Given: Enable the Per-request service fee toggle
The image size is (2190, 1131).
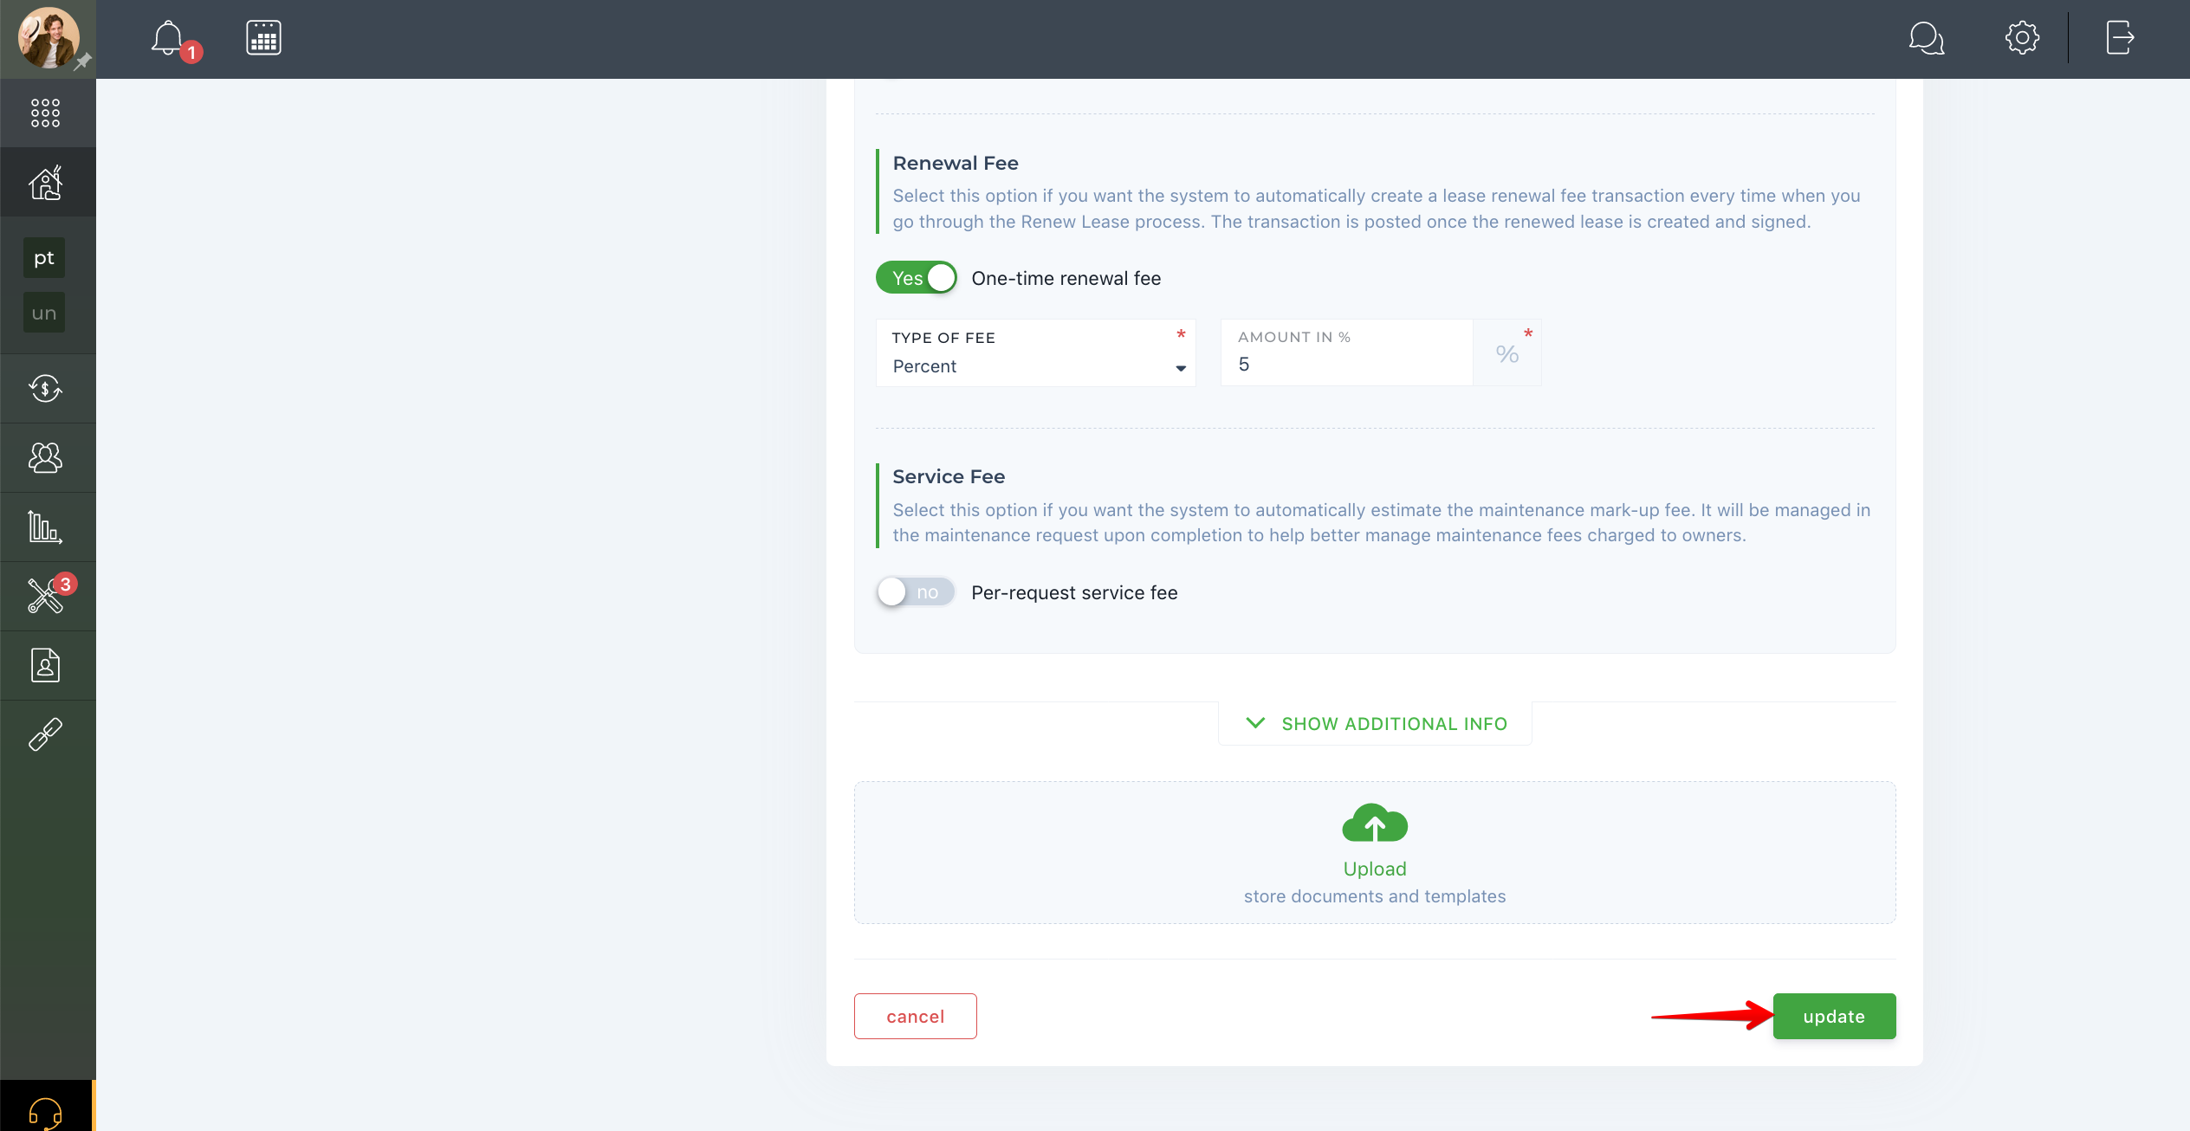Looking at the screenshot, I should coord(916,592).
